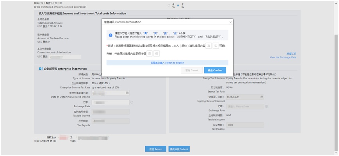The height and width of the screenshot is (156, 339).
Task: Close the Confirm Information dialog with X
Action: pos(230,22)
